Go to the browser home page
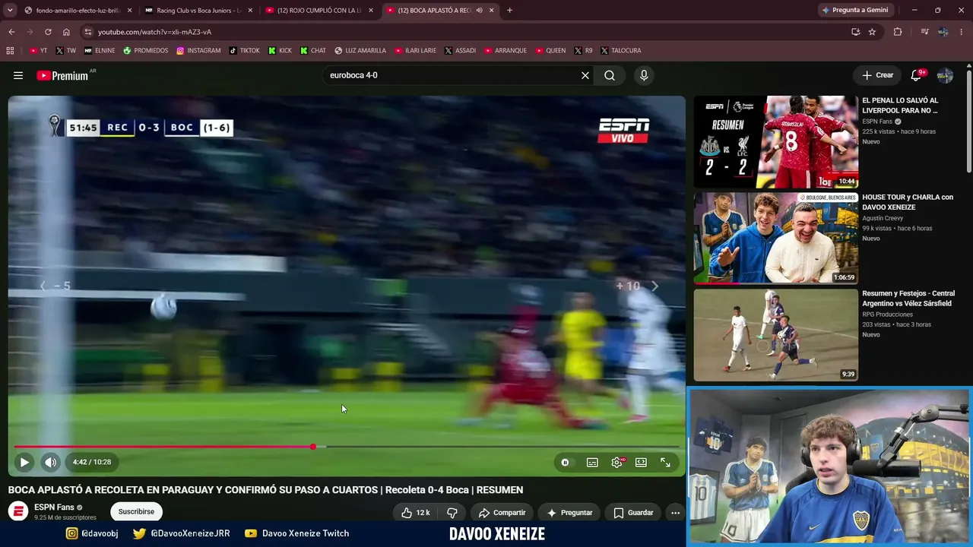This screenshot has height=547, width=973. click(x=66, y=32)
